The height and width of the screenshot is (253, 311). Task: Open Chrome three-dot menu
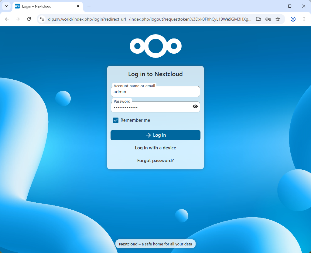304,19
